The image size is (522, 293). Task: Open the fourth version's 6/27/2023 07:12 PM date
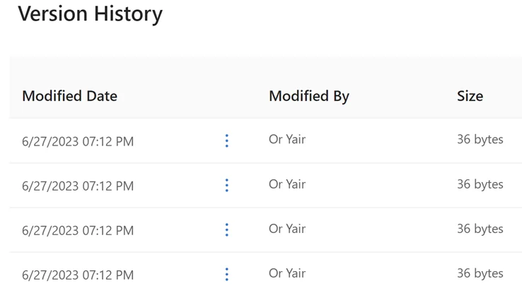[78, 275]
